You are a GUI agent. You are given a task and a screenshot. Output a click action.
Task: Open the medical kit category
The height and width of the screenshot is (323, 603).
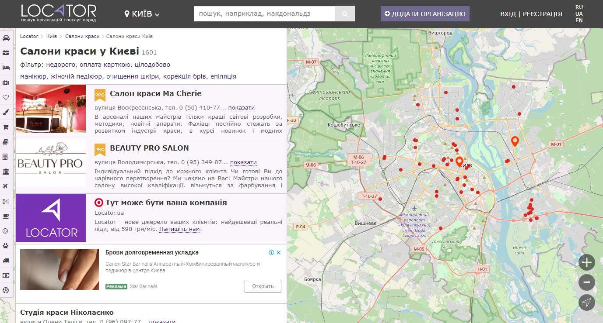[x=6, y=82]
